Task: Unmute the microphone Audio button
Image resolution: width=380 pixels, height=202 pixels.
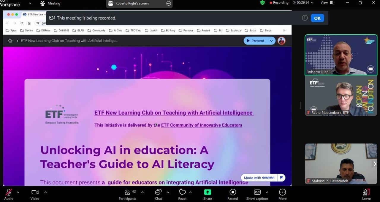Action: coord(9,194)
